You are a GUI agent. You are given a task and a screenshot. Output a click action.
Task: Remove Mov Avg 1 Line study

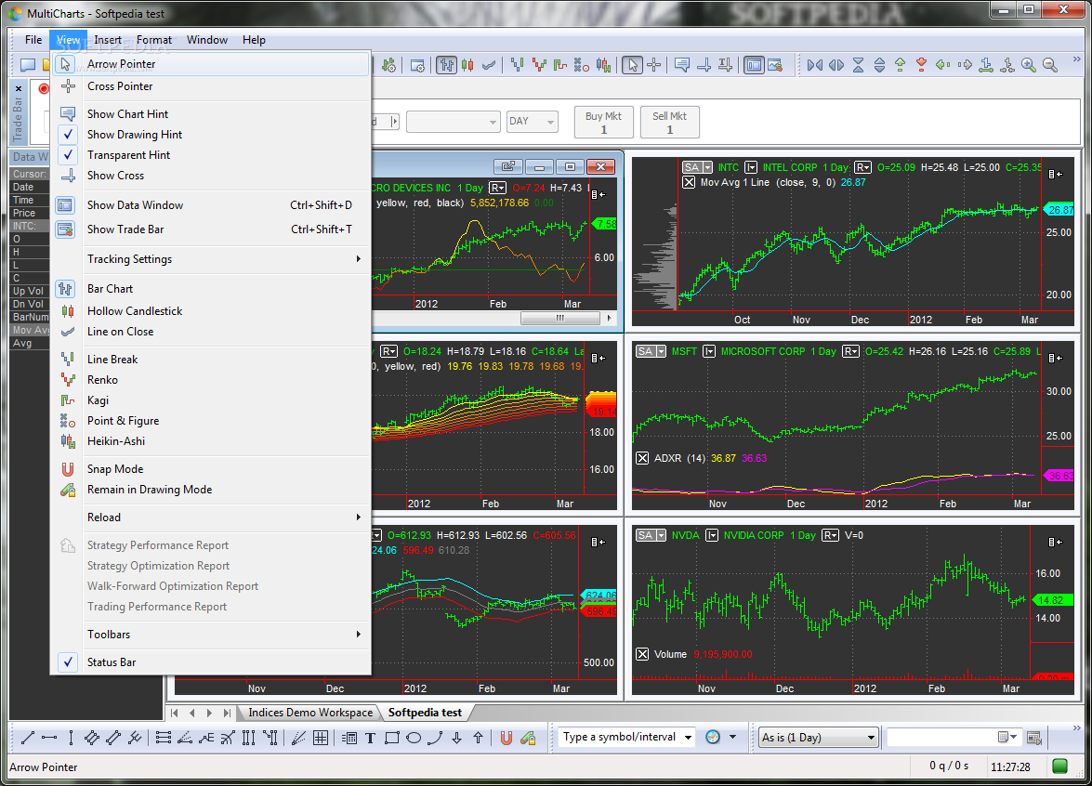tap(689, 182)
